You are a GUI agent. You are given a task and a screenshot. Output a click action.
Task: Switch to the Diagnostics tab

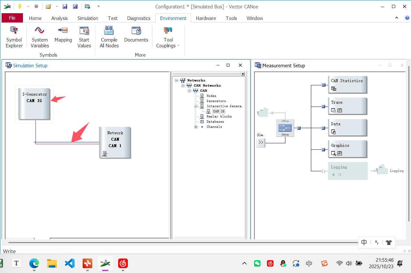[x=139, y=18]
